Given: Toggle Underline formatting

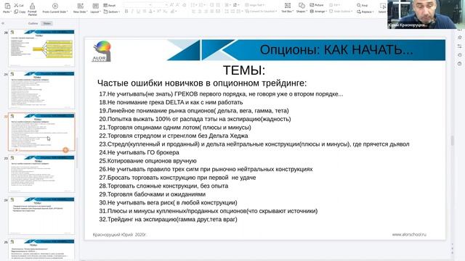Looking at the screenshot, I should pos(138,12).
